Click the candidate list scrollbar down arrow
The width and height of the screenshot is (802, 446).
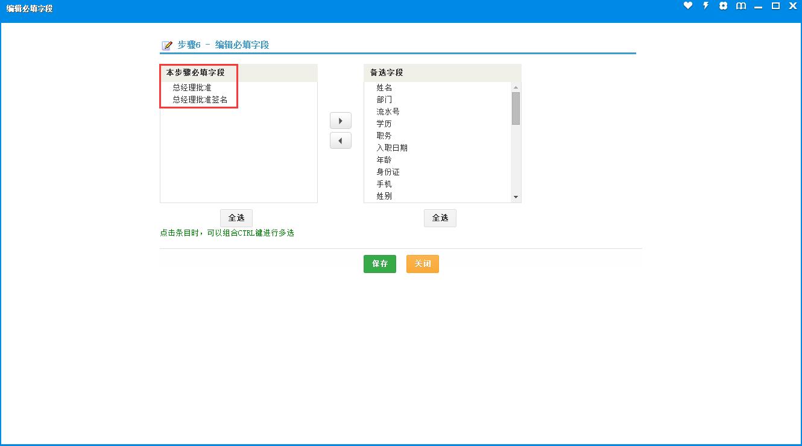click(x=516, y=197)
